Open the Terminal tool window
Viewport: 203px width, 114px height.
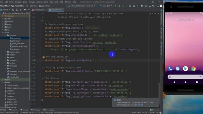[x=24, y=110]
